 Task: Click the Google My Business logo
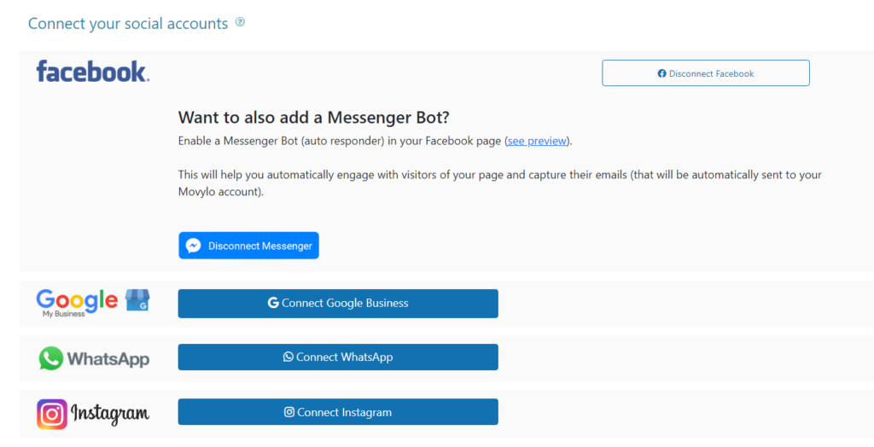(93, 303)
